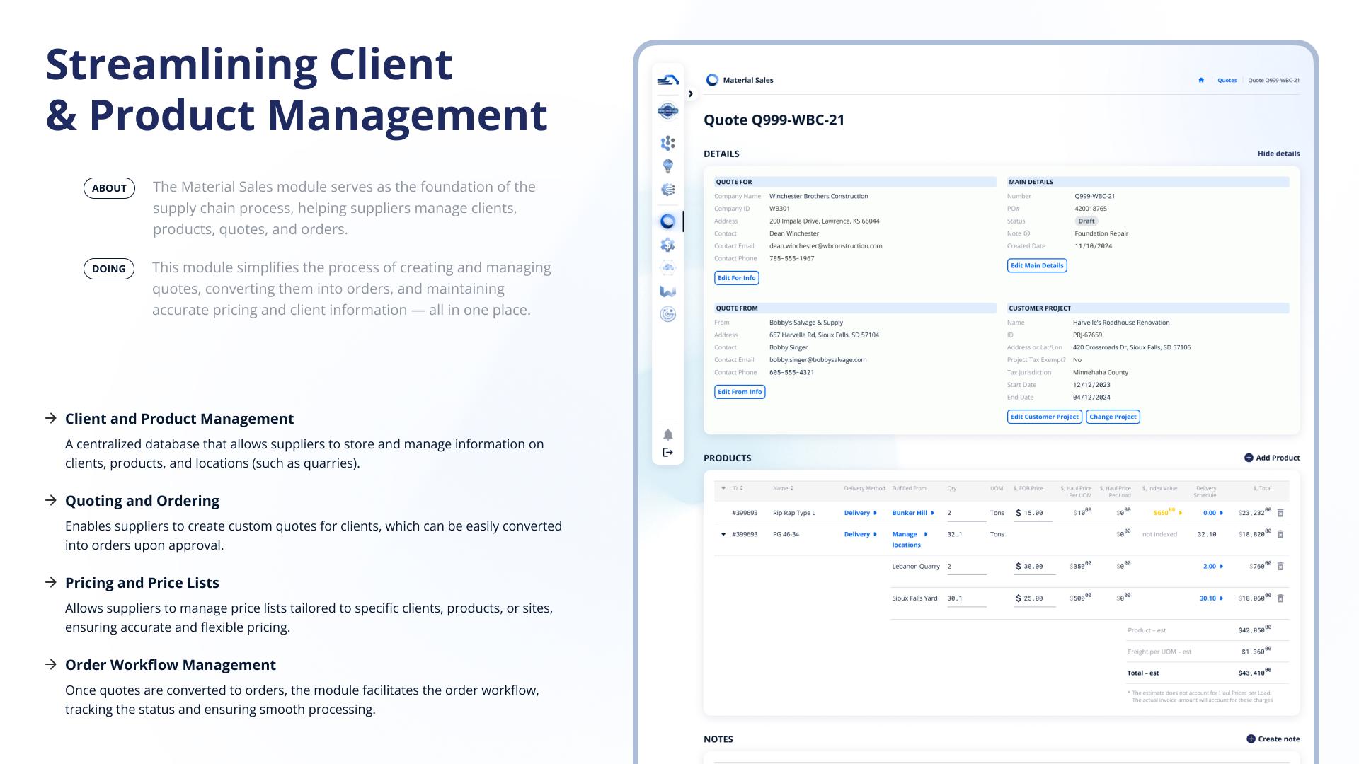
Task: Collapse the PG 46-34 product row
Action: (723, 534)
